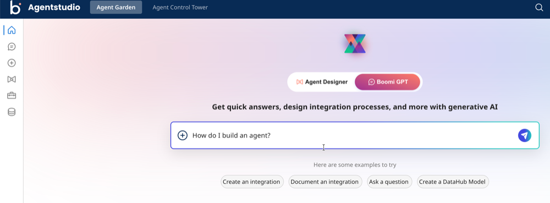The image size is (550, 203).
Task: Open the toolbox briefcase sidebar icon
Action: pyautogui.click(x=12, y=96)
